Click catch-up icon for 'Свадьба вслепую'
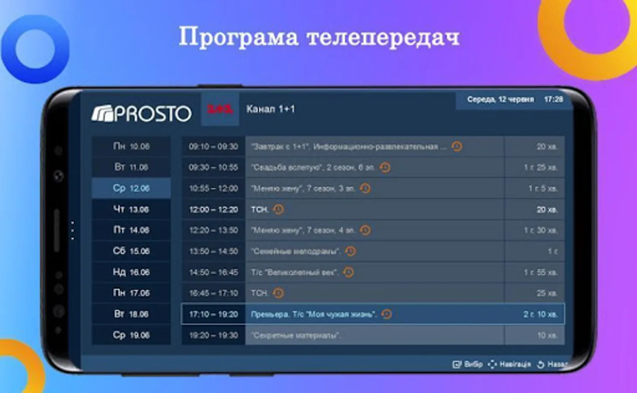Screen dimensions: 637x393 385,167
